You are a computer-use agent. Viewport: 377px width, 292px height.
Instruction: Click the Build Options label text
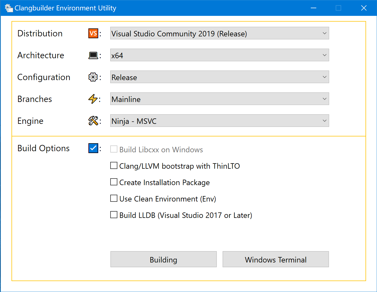pos(43,148)
